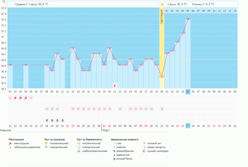The width and height of the screenshot is (248, 167).
Task: Click the egg white fluid icon under day 11
Action: [x=62, y=120]
